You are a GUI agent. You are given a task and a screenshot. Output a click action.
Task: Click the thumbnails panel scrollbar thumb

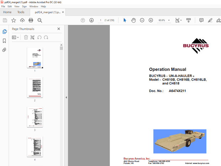[x=61, y=48]
